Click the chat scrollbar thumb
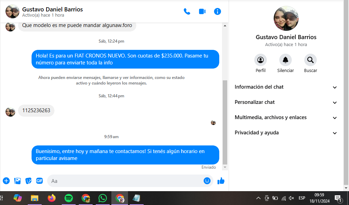Image resolution: width=349 pixels, height=205 pixels. (x=225, y=122)
